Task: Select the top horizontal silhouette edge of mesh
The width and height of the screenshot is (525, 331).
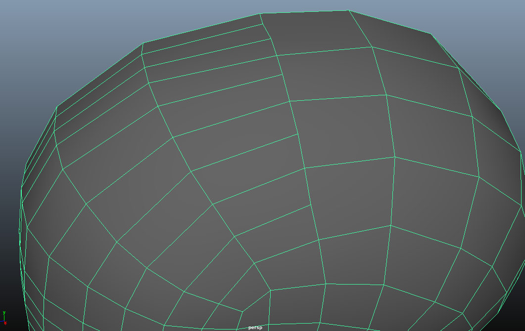Action: [x=304, y=12]
